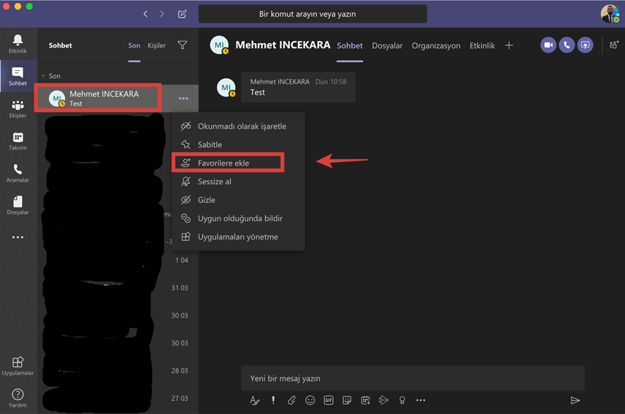
Task: Show more apps ellipsis in sidebar
Action: 18,237
